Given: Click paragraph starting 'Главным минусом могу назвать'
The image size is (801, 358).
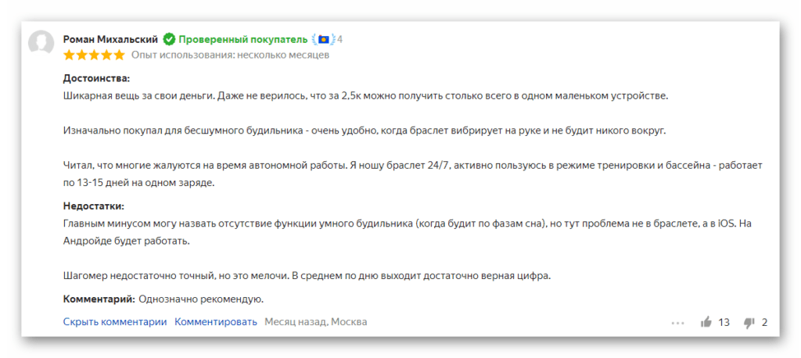Looking at the screenshot, I should click(x=408, y=232).
